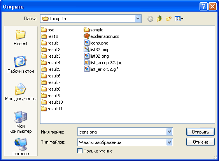Image resolution: width=219 pixels, height=161 pixels.
Task: Pick the result3 folder icon
Action: (44, 56)
